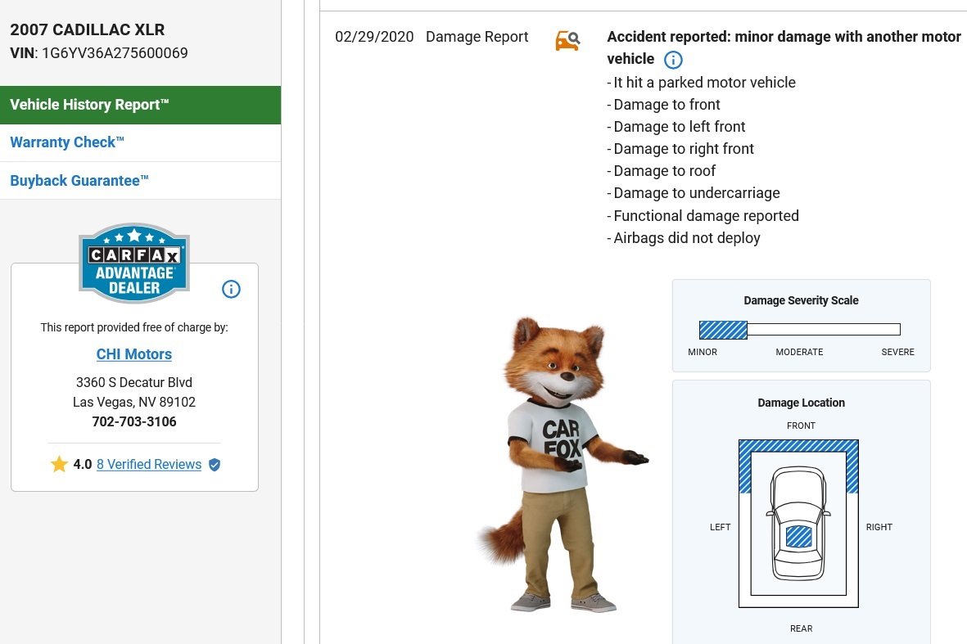Click 'Functional damage reported' line
The height and width of the screenshot is (644, 967).
[x=703, y=216]
